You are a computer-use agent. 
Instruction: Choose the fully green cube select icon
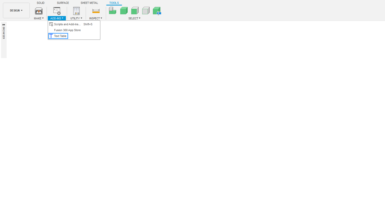(124, 11)
